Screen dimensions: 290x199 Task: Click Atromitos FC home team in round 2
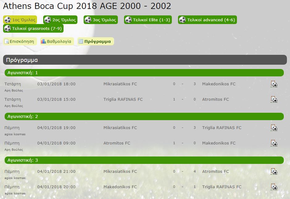tap(117, 143)
